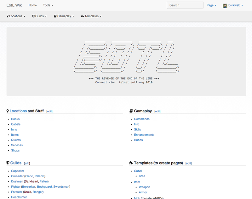The width and height of the screenshot is (252, 199).
Task: Open the Area template link
Action: pos(142,176)
